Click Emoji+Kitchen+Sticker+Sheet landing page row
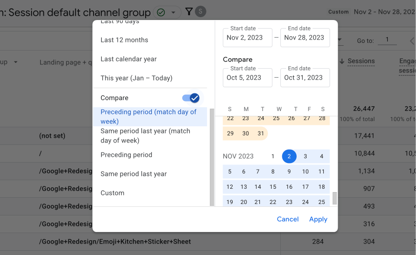The height and width of the screenshot is (255, 416). click(115, 242)
